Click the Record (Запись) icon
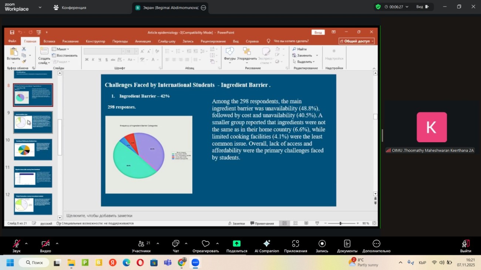The image size is (481, 270). tap(322, 244)
